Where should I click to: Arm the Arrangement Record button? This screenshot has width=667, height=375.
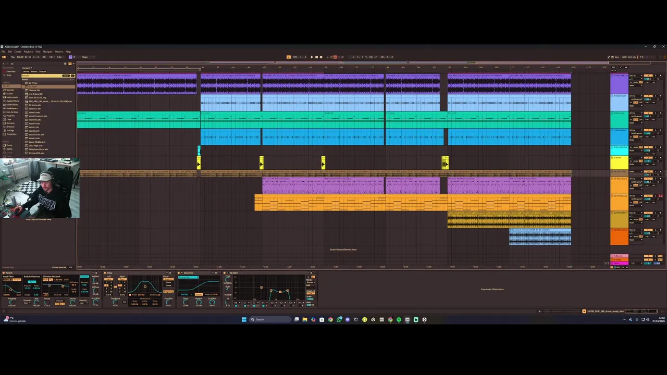click(321, 57)
